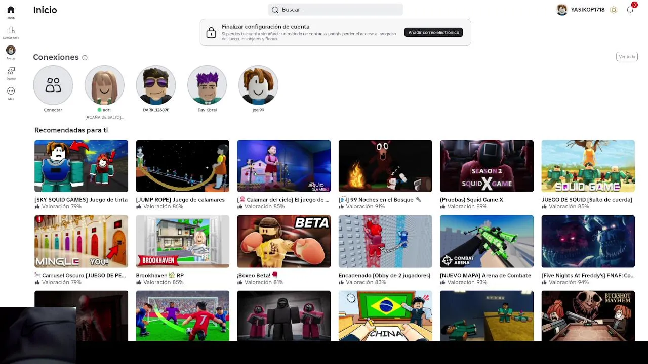Open the JUMP ROPE Juego de calamares thumbnail
This screenshot has height=364, width=648.
point(182,166)
